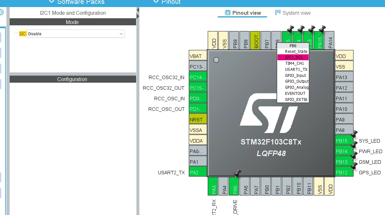This screenshot has height=215, width=385.
Task: Click the panel collapse arrows by I2C1 header
Action: pos(138,13)
